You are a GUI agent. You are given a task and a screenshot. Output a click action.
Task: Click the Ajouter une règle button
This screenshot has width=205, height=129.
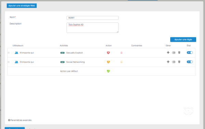(x=183, y=39)
